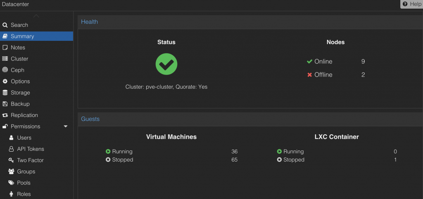Image resolution: width=423 pixels, height=199 pixels.
Task: Click the Permissions unlock icon
Action: point(5,126)
